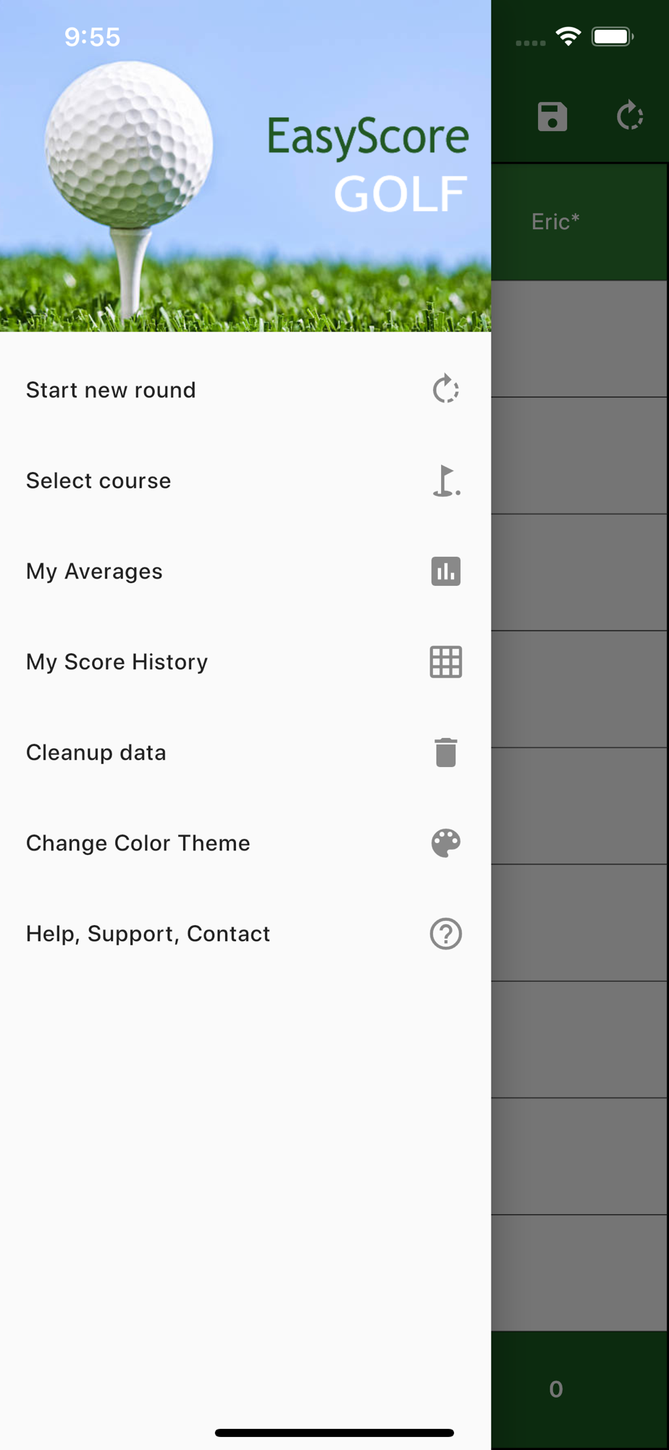Choose the Select course menu entry
669x1450 pixels.
tap(245, 481)
